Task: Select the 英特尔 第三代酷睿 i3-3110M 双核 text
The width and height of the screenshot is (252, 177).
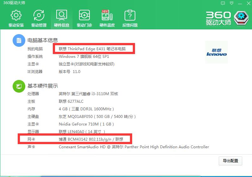Action: [89, 94]
